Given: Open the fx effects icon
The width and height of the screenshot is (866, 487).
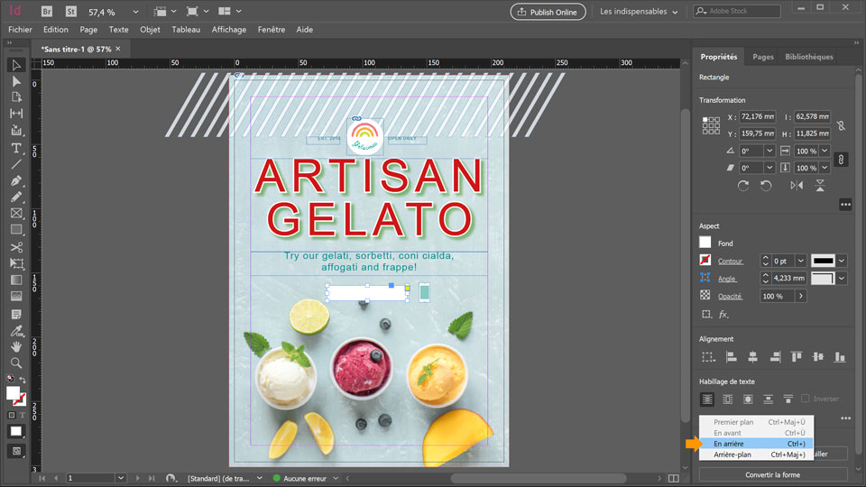Looking at the screenshot, I should tap(723, 315).
